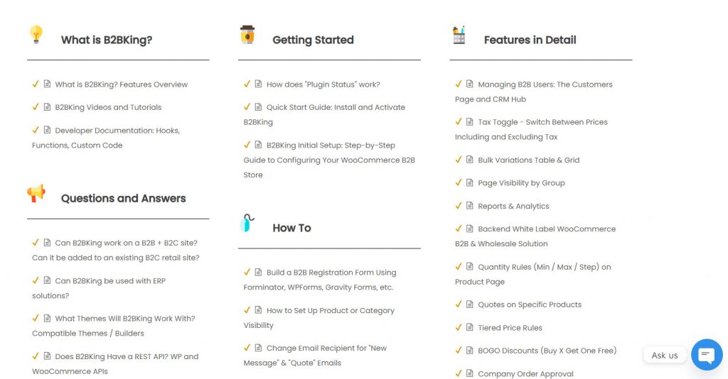Open the blue chat bubble widget

[x=706, y=355]
